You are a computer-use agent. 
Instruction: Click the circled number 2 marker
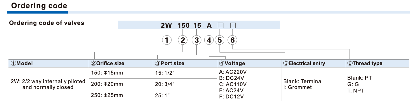click(183, 40)
